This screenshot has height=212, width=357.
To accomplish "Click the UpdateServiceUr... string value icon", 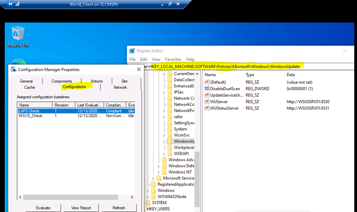I will [x=207, y=95].
